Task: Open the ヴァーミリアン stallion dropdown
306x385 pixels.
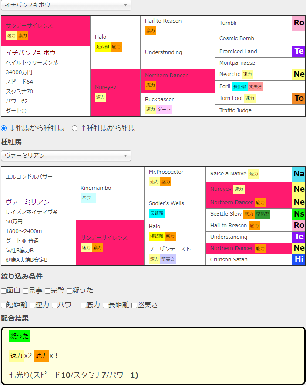Action: (x=66, y=155)
